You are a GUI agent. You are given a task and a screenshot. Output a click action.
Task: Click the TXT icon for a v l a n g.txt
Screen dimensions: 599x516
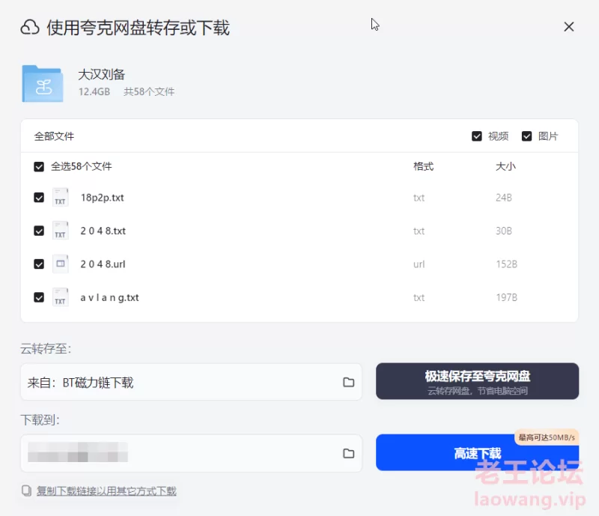tap(61, 297)
